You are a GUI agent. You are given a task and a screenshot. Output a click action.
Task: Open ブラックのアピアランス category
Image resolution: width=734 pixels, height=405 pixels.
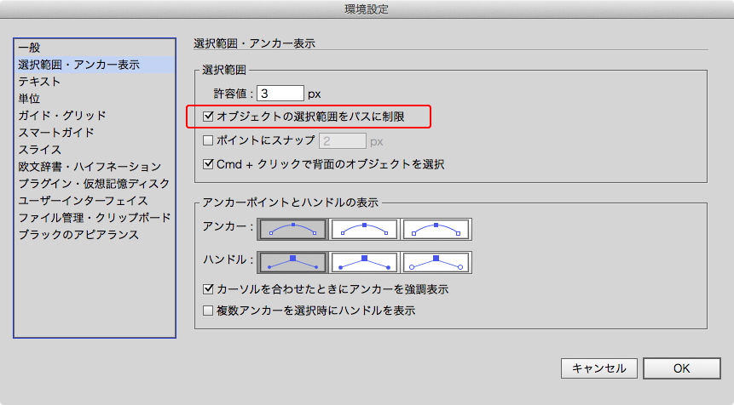(x=78, y=235)
